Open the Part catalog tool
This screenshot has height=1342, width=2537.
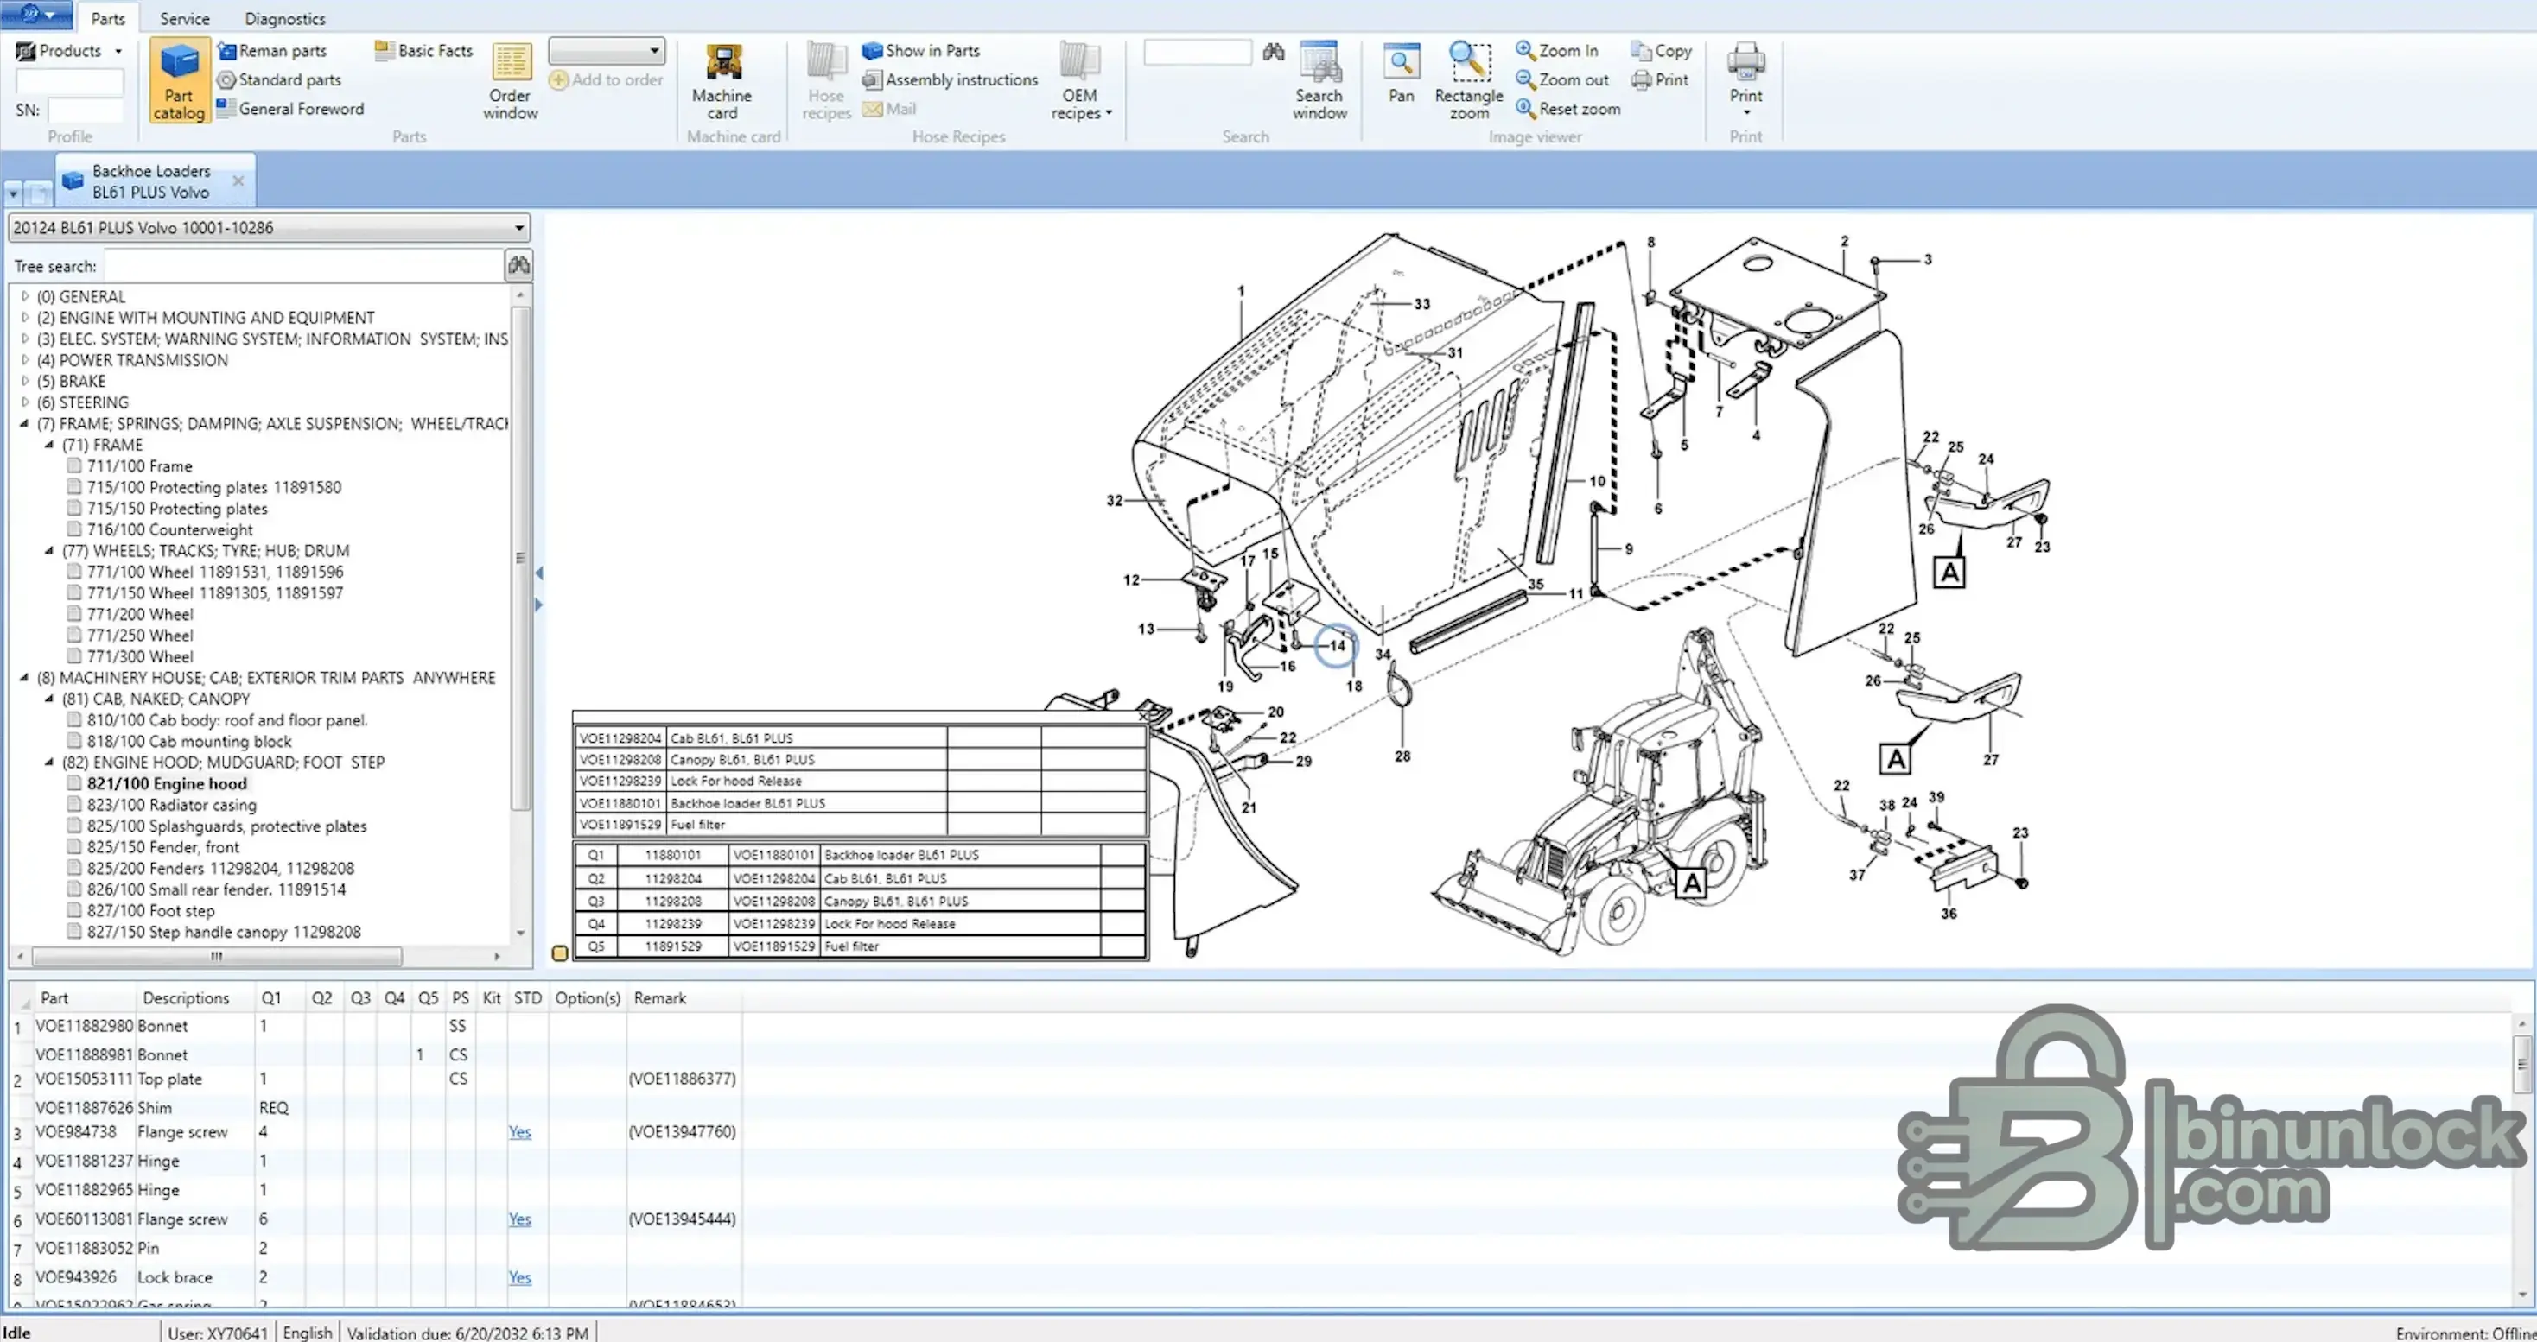coord(179,80)
